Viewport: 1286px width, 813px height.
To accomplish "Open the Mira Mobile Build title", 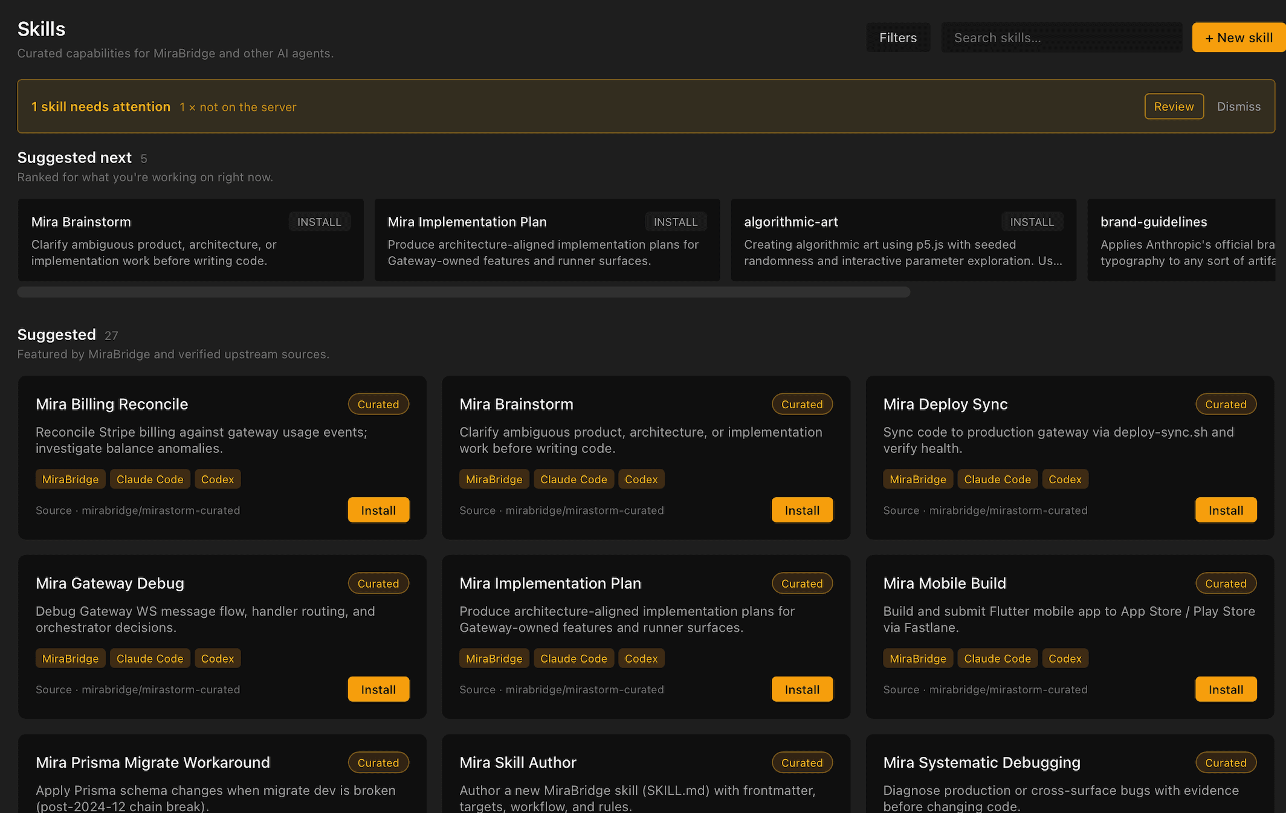I will [945, 583].
